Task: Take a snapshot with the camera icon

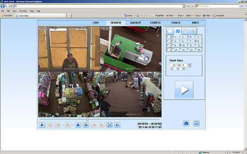Action: pyautogui.click(x=186, y=123)
